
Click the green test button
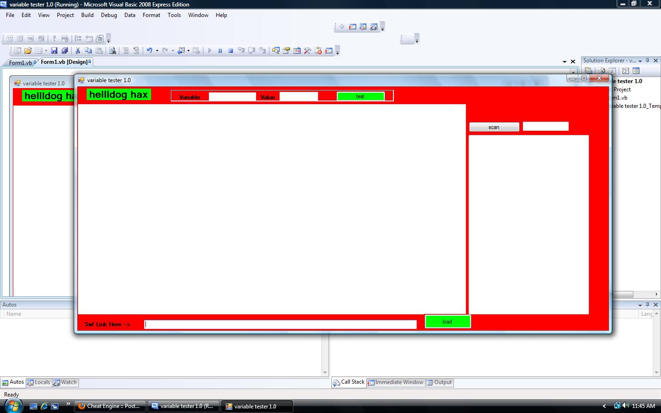click(360, 96)
